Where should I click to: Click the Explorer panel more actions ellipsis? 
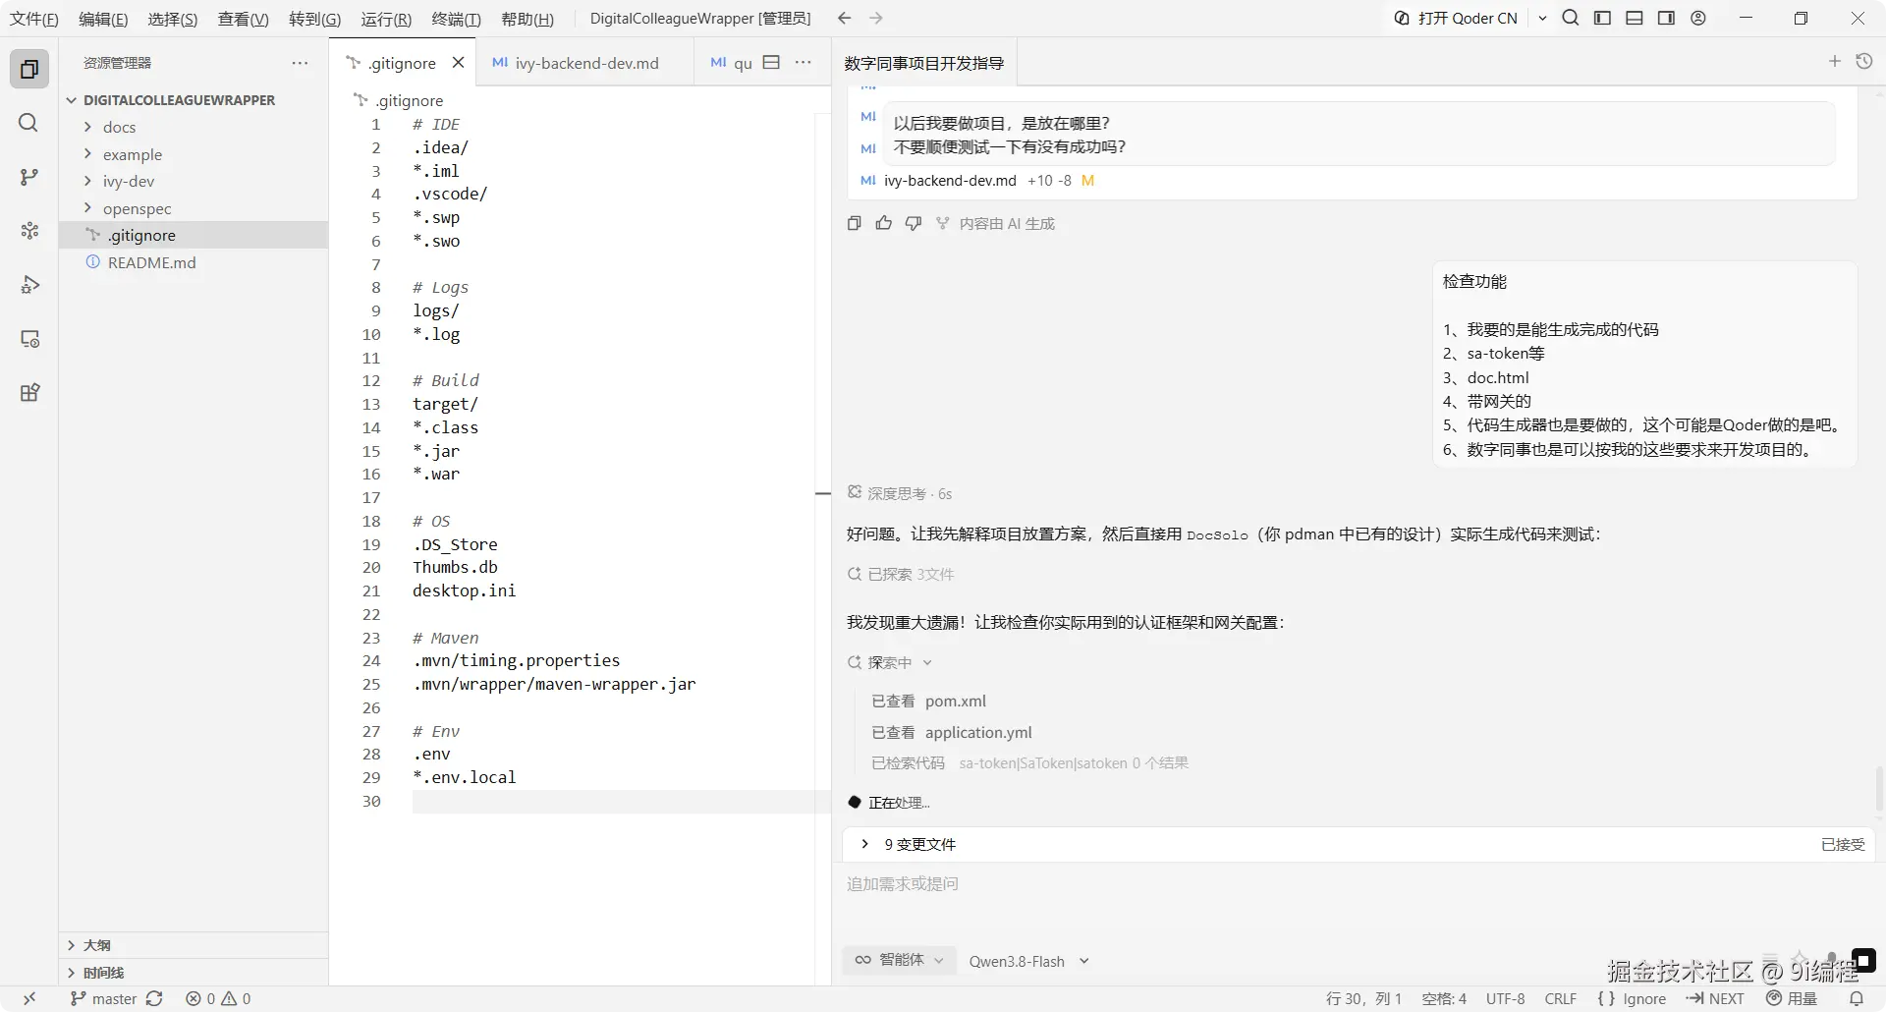point(300,63)
